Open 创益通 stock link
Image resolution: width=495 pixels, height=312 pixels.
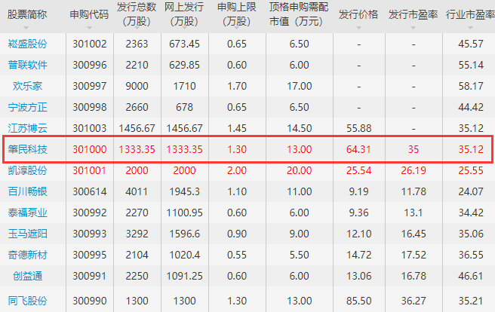(x=28, y=276)
